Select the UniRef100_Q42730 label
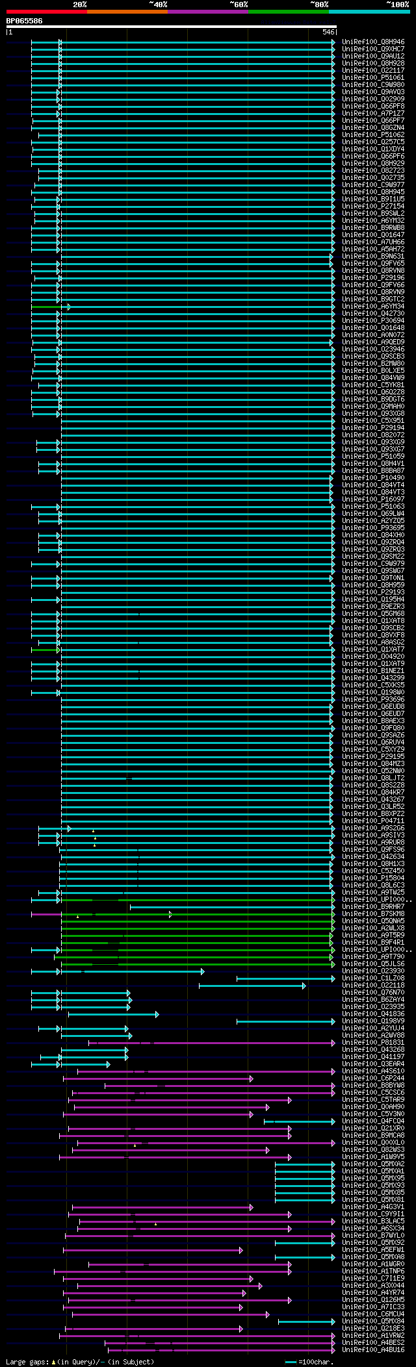 [x=373, y=314]
